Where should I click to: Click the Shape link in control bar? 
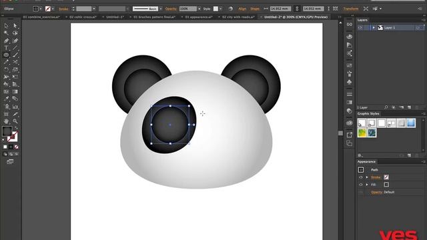pyautogui.click(x=255, y=9)
